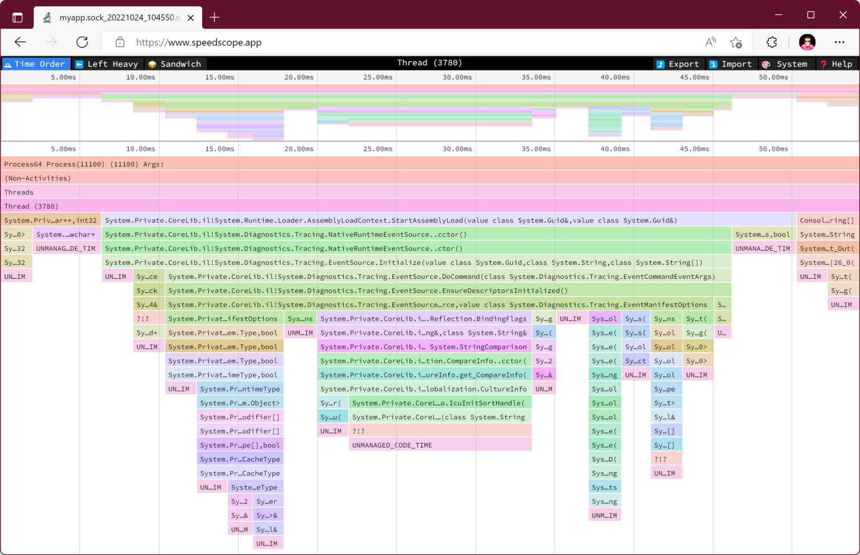The image size is (860, 555).
Task: Add page to favorites star icon
Action: 736,42
